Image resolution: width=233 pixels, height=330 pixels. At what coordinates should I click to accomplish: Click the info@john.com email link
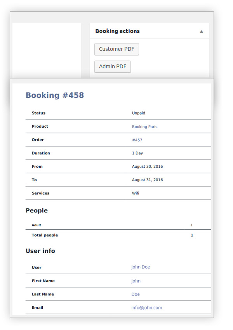[x=147, y=307]
